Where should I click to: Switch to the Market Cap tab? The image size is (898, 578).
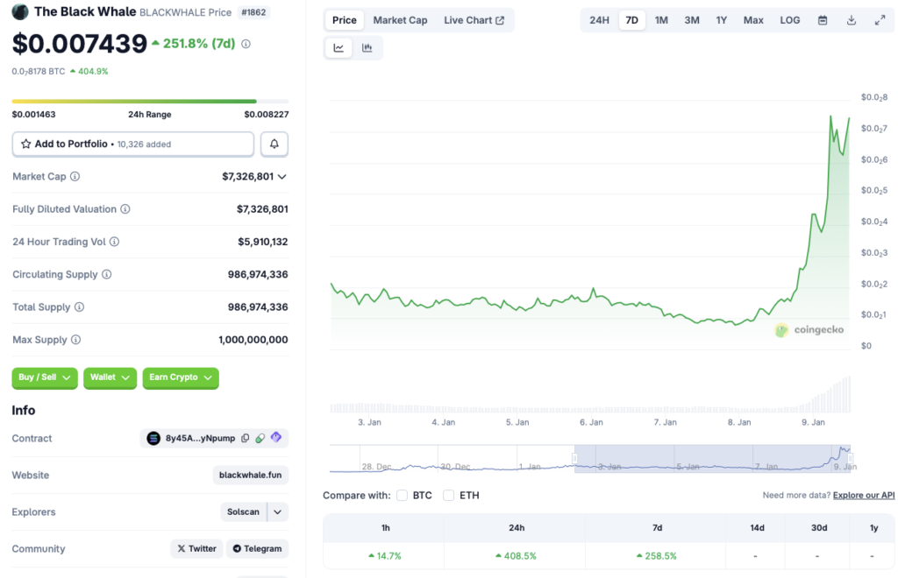(x=400, y=20)
